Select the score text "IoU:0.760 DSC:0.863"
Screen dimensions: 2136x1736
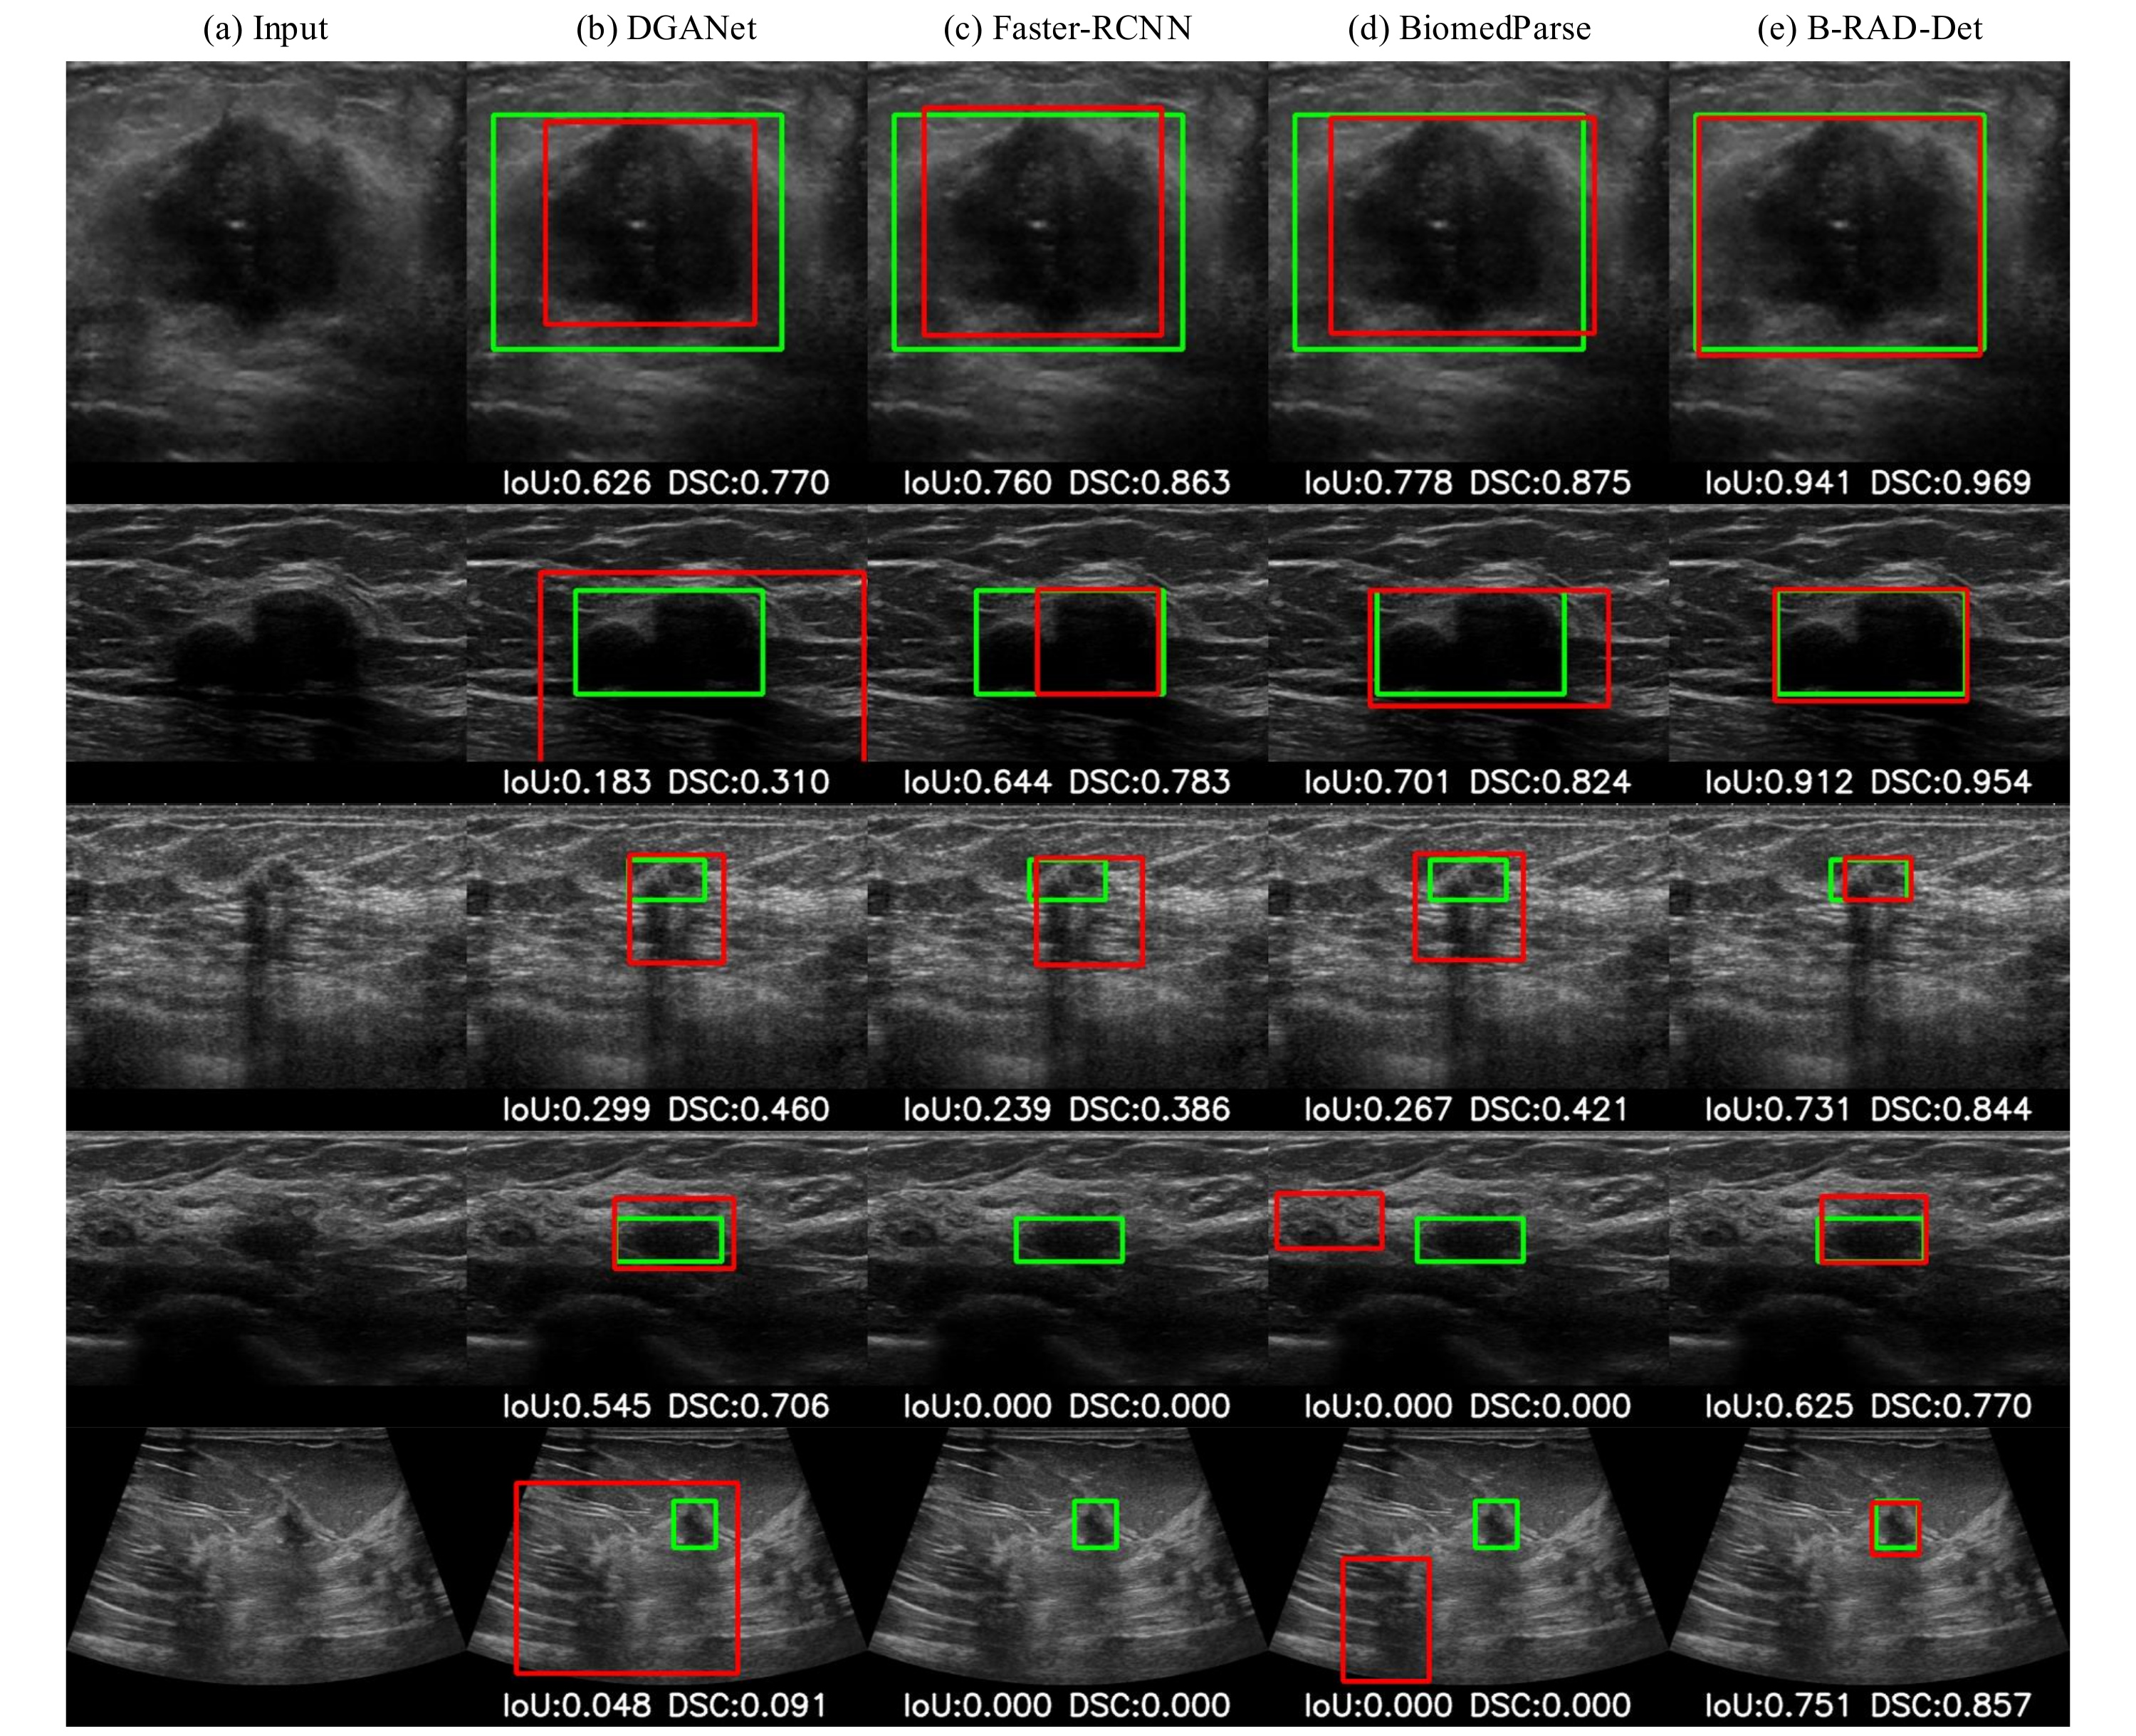click(x=1067, y=483)
